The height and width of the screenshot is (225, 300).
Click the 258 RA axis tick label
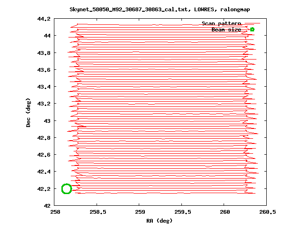tap(55, 212)
